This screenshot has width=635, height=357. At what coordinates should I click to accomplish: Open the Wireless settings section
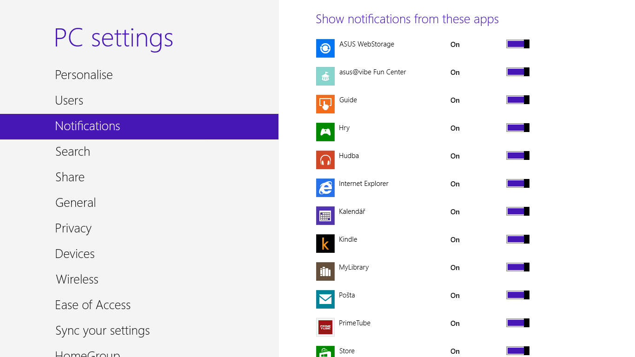pyautogui.click(x=77, y=279)
